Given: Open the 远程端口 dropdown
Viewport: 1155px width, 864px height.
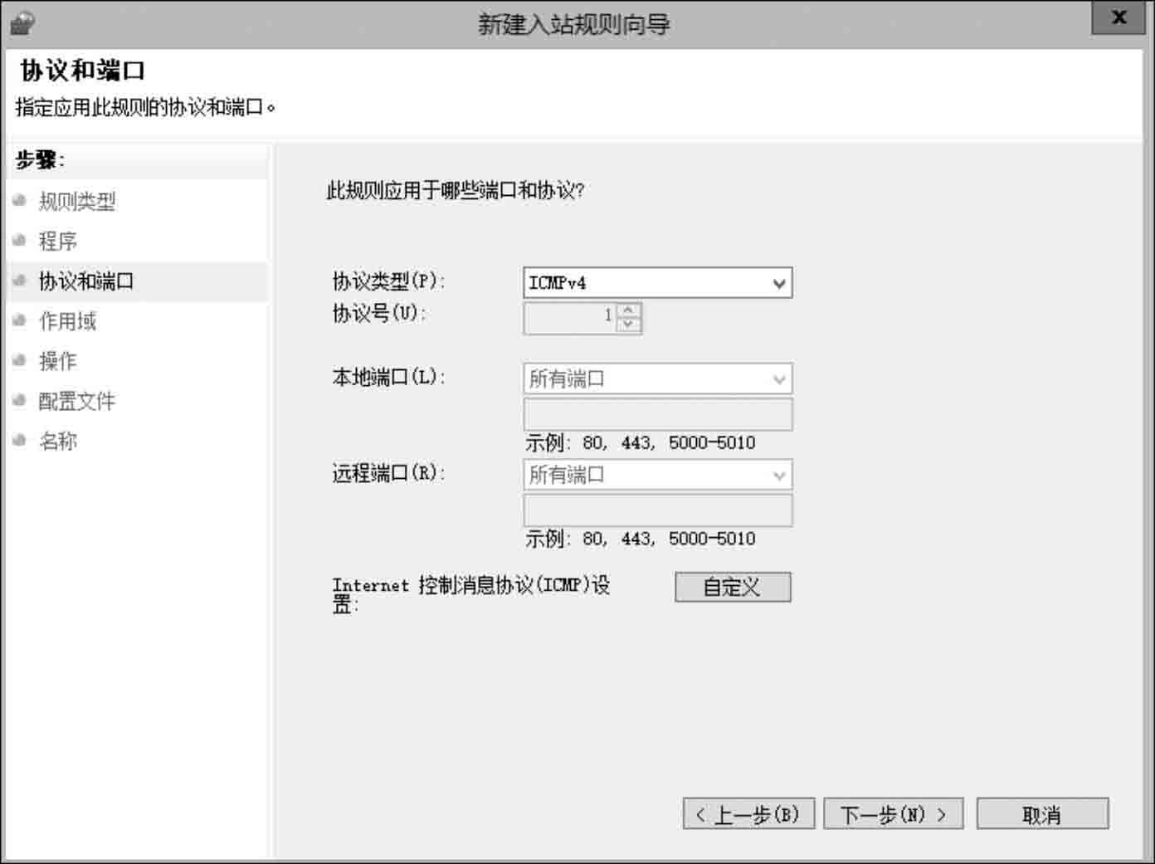Looking at the screenshot, I should (x=657, y=476).
